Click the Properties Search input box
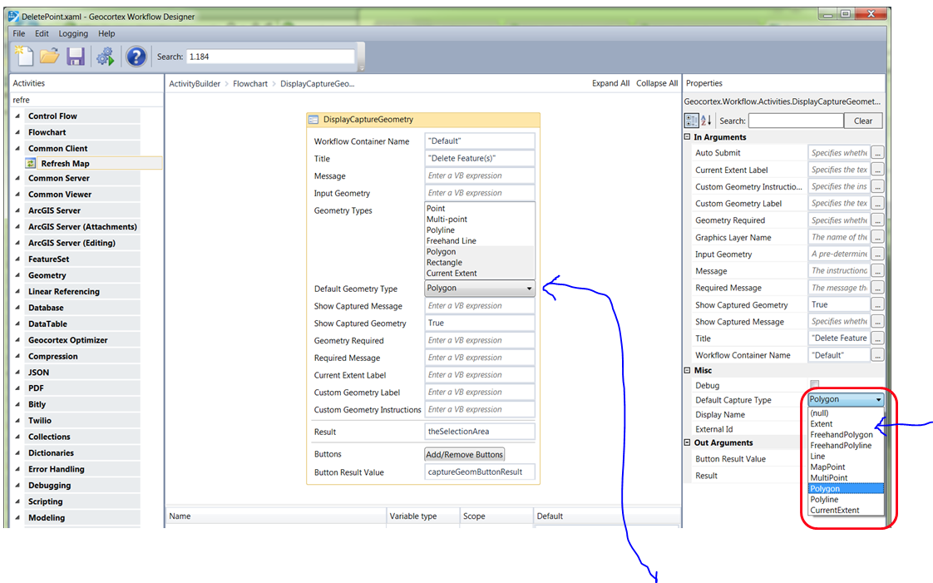933x583 pixels. 796,121
